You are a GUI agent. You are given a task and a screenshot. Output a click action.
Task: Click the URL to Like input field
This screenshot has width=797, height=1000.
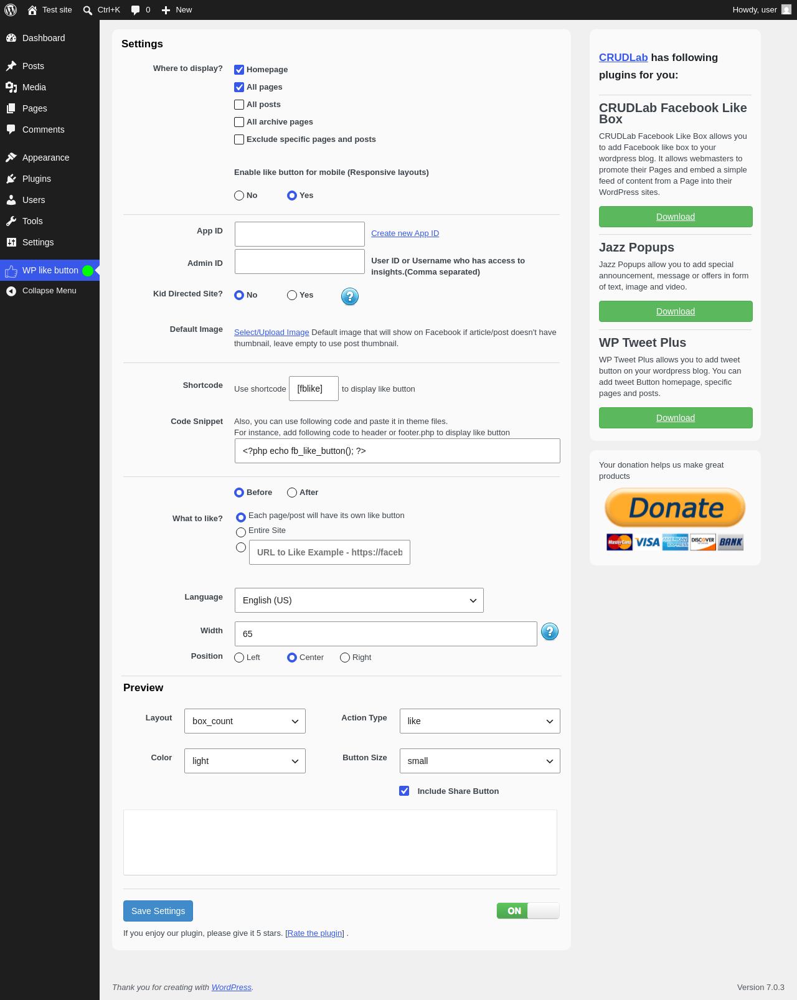click(329, 552)
